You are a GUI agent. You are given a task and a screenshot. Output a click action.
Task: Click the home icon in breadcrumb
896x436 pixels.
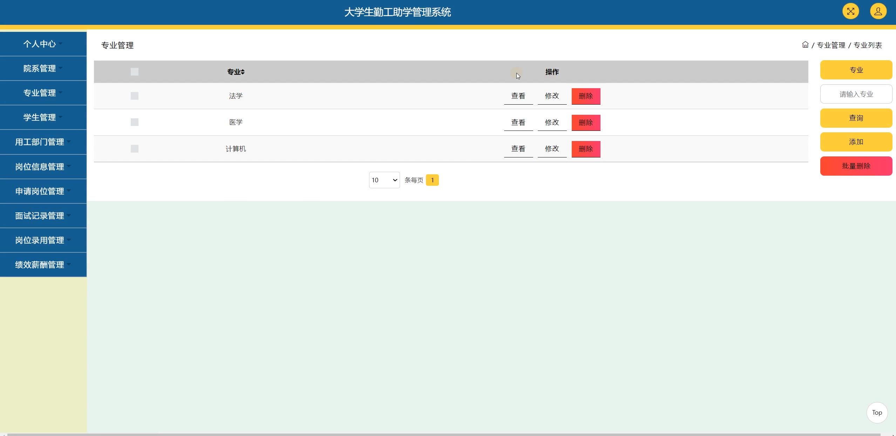[805, 45]
